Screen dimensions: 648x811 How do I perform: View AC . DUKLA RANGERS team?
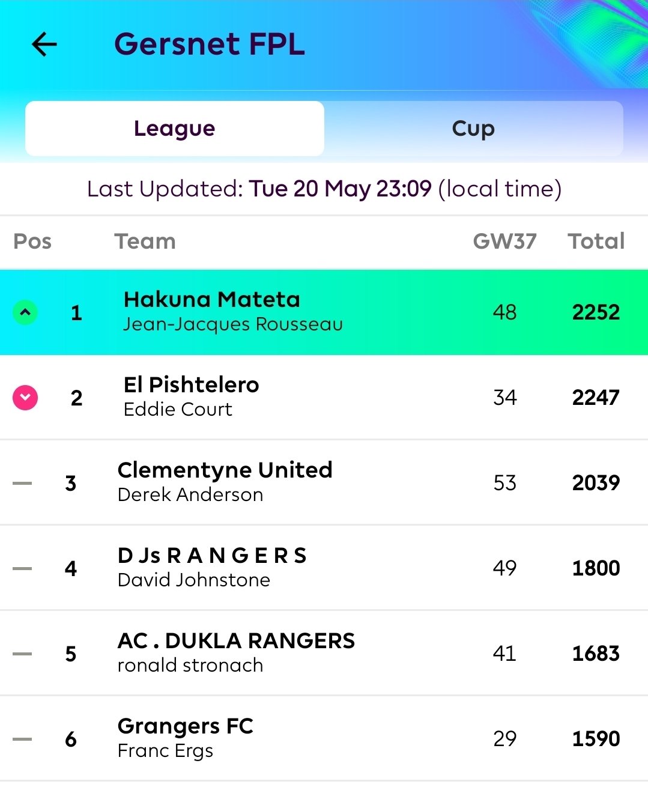tap(324, 653)
